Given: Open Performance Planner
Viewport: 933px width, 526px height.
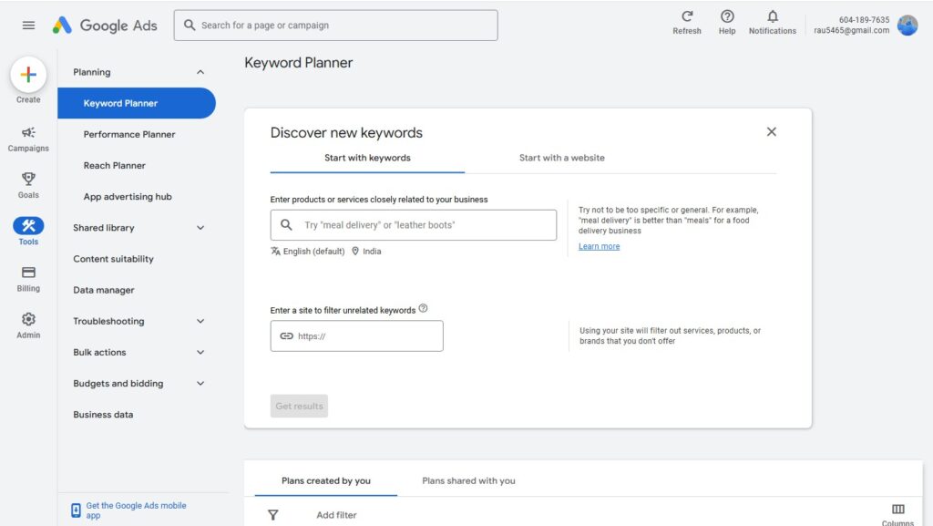Looking at the screenshot, I should [129, 135].
